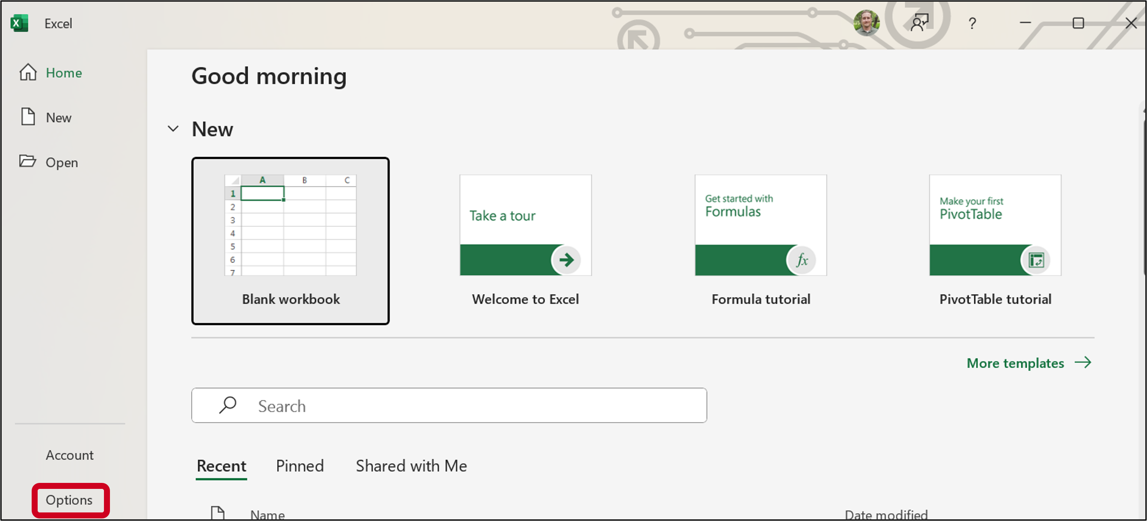The width and height of the screenshot is (1147, 521).
Task: Go to the New page in sidebar
Action: (x=45, y=117)
